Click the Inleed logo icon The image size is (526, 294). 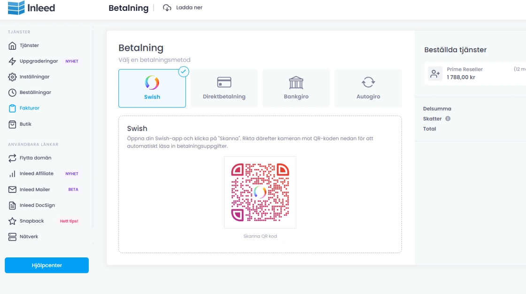click(16, 8)
